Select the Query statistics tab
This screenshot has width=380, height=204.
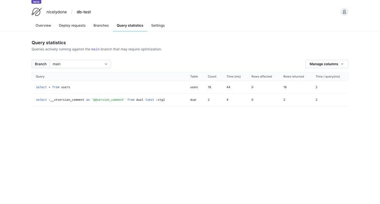point(130,25)
